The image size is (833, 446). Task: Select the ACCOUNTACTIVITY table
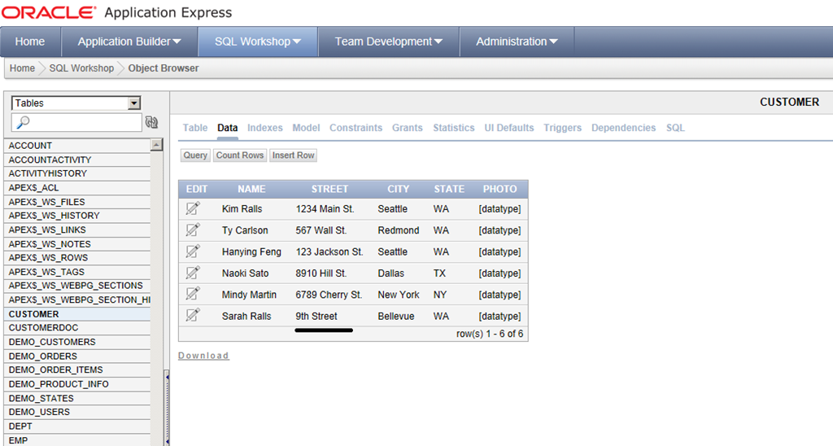77,160
